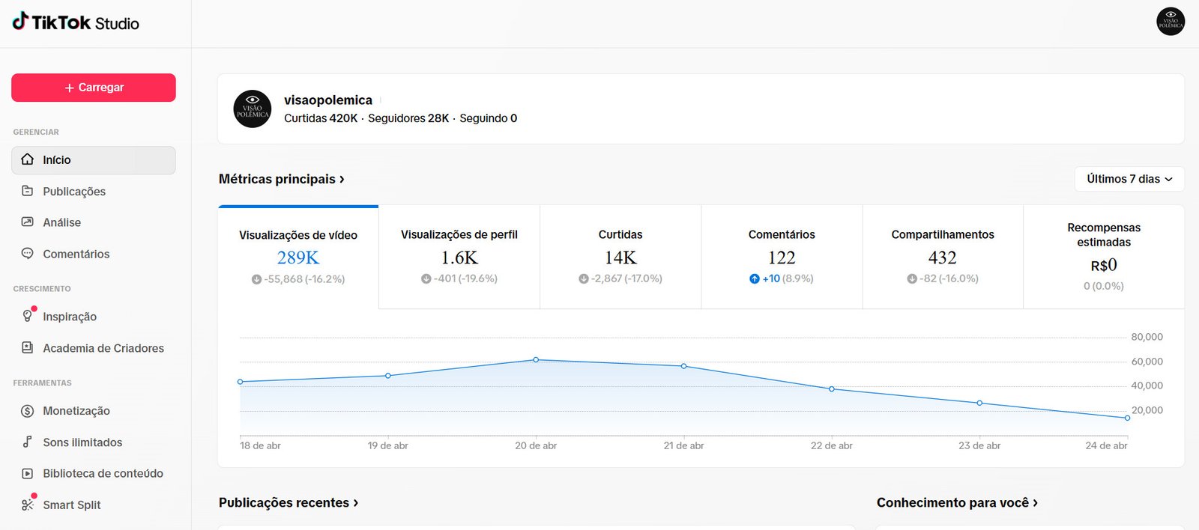Click down-arrow icon beside -2,867
The height and width of the screenshot is (530, 1199).
click(584, 278)
